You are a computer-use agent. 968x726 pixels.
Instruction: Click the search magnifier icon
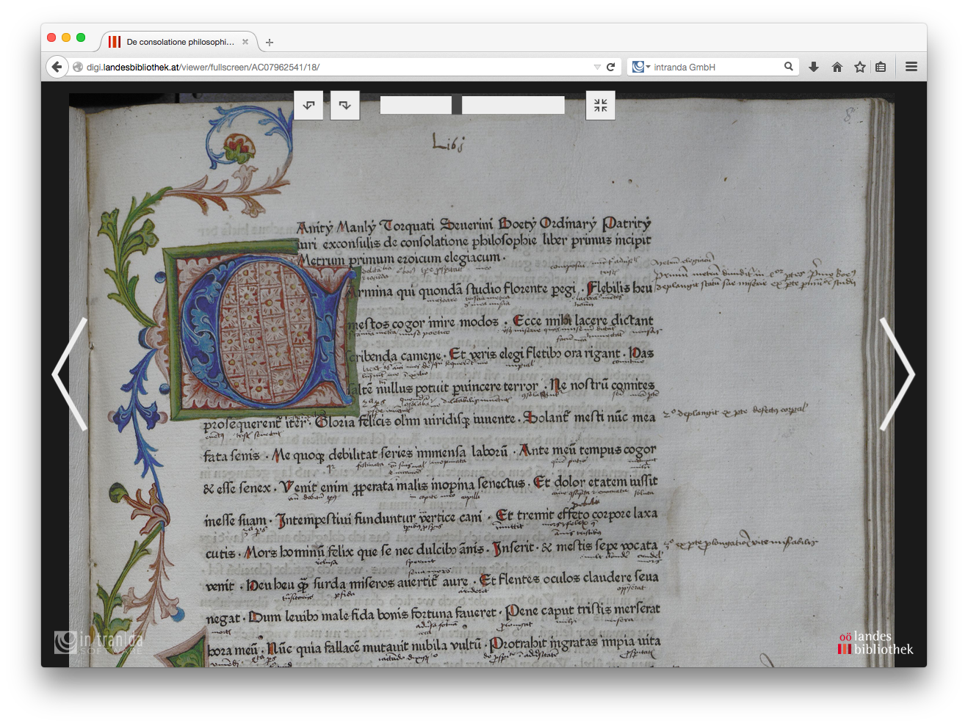coord(789,67)
